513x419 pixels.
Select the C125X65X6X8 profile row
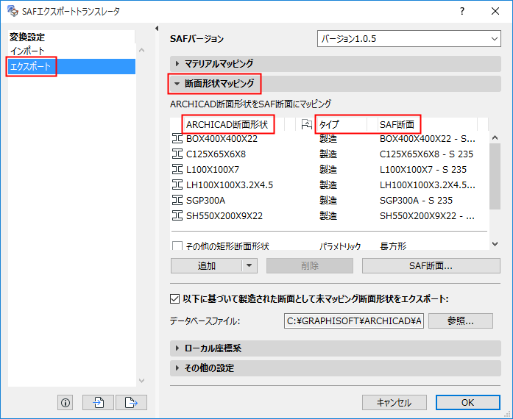[x=330, y=154]
